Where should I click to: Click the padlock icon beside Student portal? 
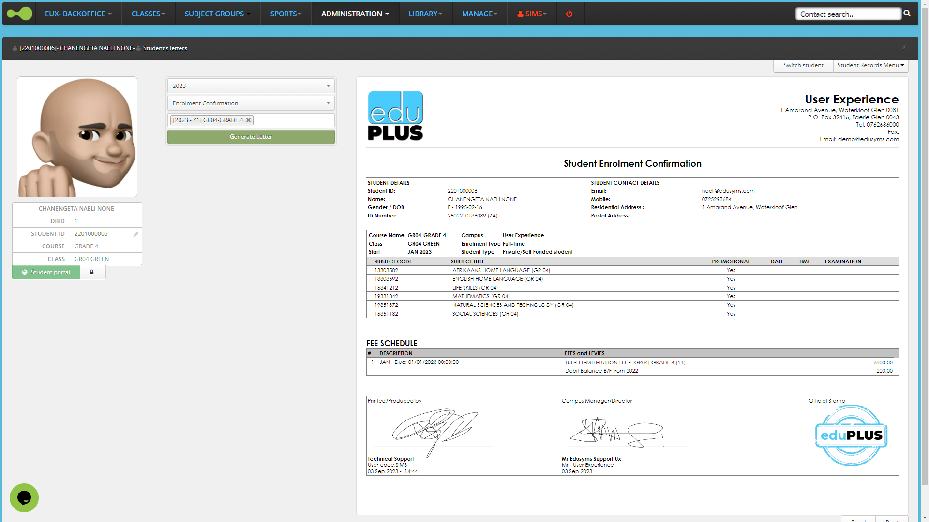(91, 272)
